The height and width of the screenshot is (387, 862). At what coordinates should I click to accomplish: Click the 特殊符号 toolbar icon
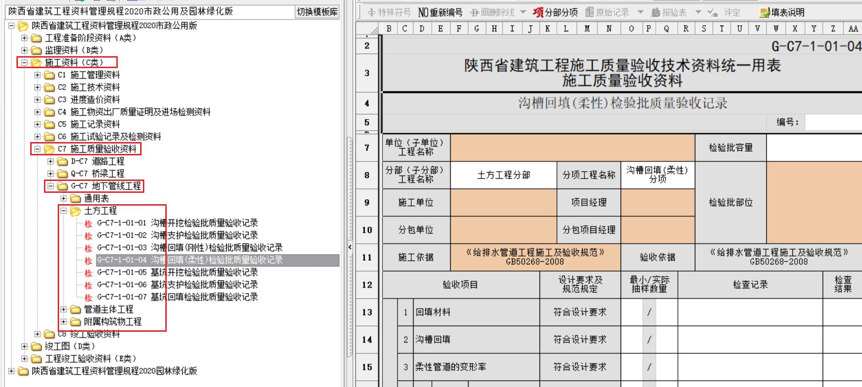[x=389, y=12]
